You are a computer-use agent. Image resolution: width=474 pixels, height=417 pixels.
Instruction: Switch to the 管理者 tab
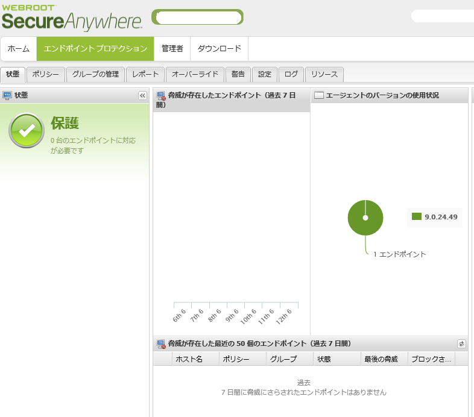click(172, 49)
